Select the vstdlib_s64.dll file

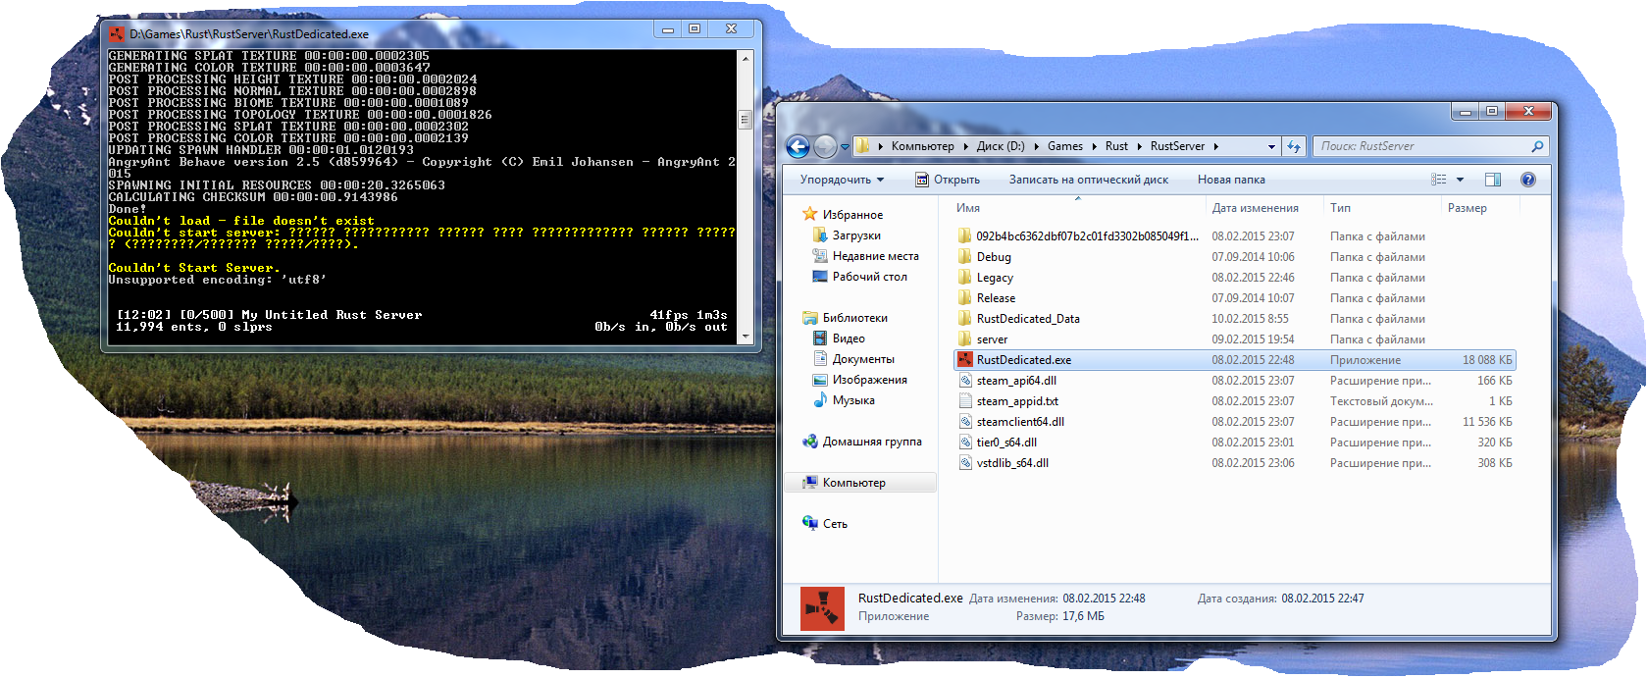1236,463
